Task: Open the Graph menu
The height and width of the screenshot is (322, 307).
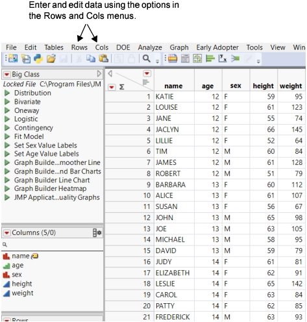Action: pyautogui.click(x=179, y=47)
